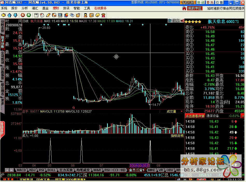Click the 指标说明 link
Screen dimensions: 246x182
[177, 136]
